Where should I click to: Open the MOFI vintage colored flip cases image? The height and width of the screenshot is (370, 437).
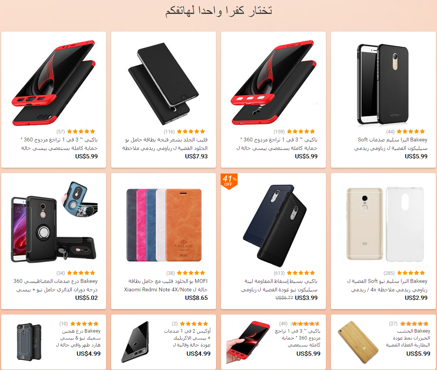[x=164, y=225]
